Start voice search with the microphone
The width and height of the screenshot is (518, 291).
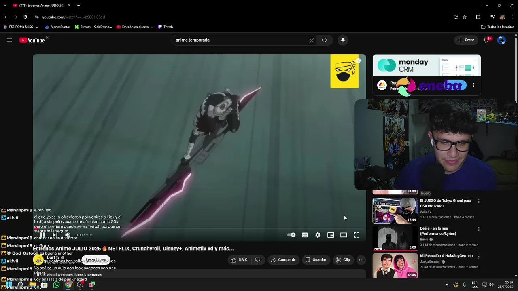pyautogui.click(x=343, y=40)
